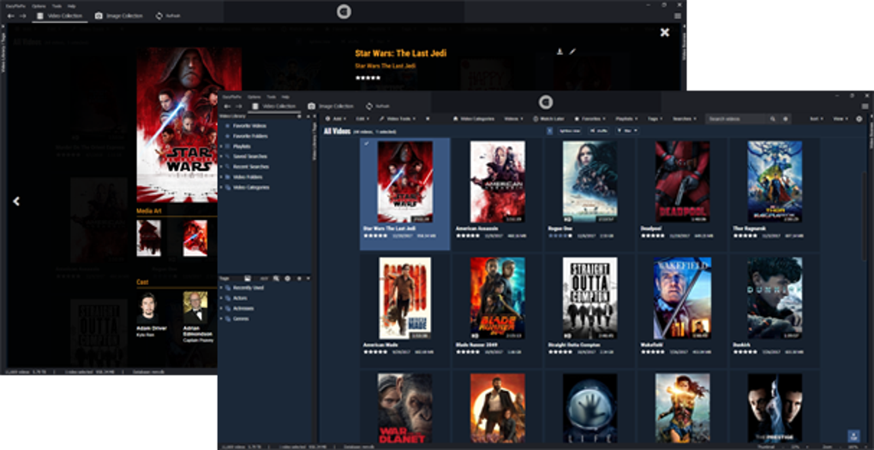This screenshot has height=450, width=874.
Task: Toggle the checkmark on Star Wars The Last Jedi
Action: (x=366, y=144)
